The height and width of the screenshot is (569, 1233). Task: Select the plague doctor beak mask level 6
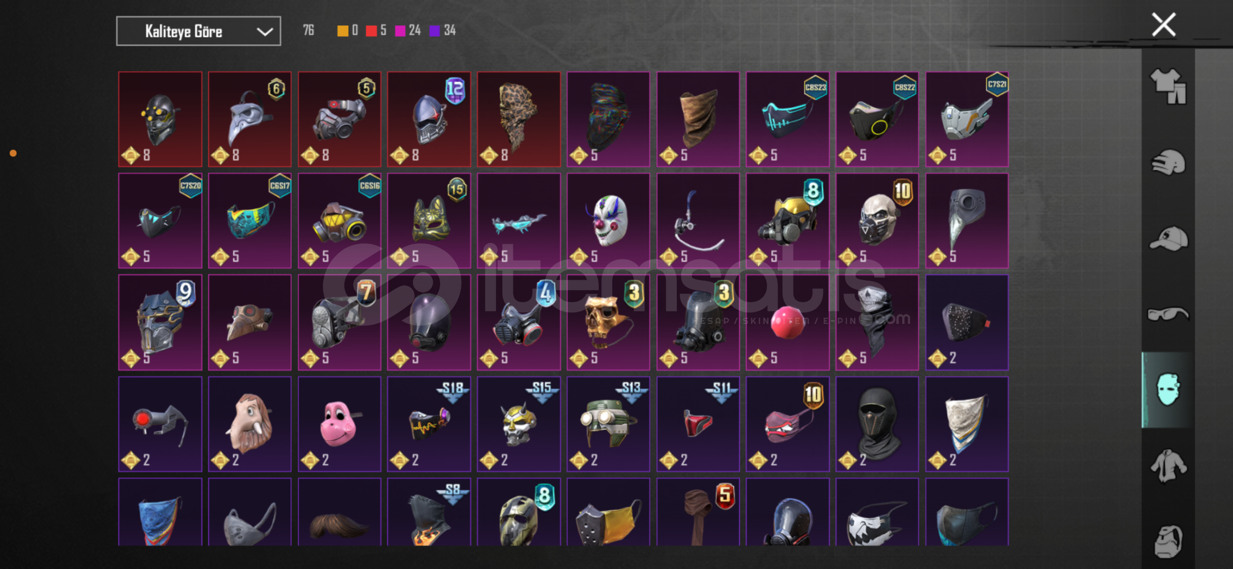coord(250,119)
